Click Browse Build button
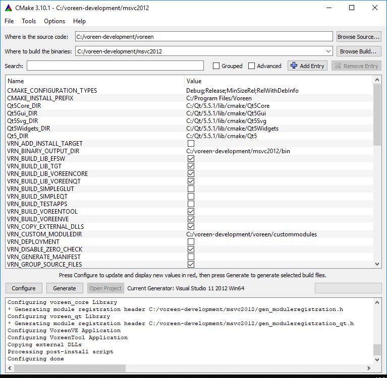The width and height of the screenshot is (387, 378). (x=358, y=51)
